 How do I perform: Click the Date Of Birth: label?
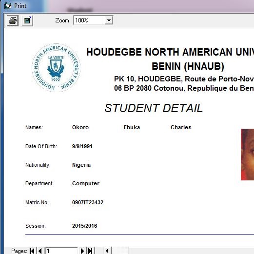(41, 146)
